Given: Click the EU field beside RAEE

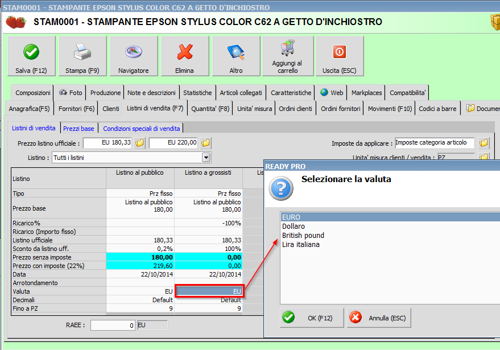Looking at the screenshot, I should pyautogui.click(x=152, y=325).
